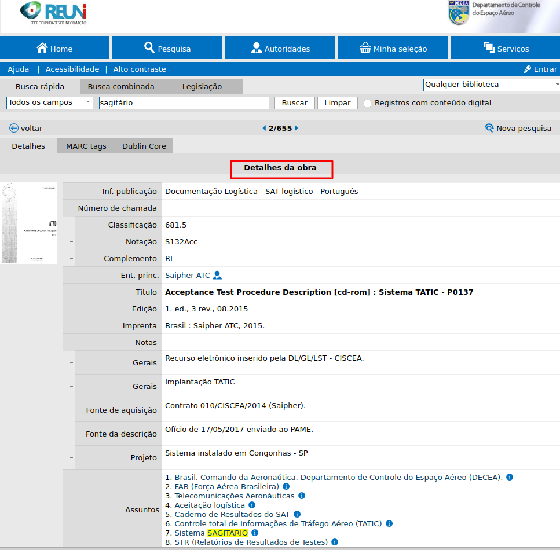The image size is (560, 550).
Task: Open the document cover thumbnail
Action: pyautogui.click(x=29, y=223)
